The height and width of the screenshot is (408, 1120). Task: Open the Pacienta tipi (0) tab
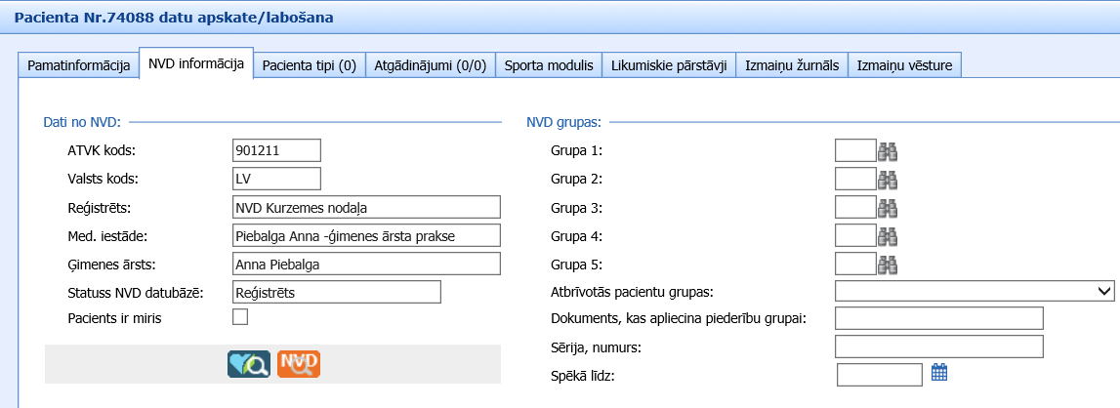click(x=310, y=65)
